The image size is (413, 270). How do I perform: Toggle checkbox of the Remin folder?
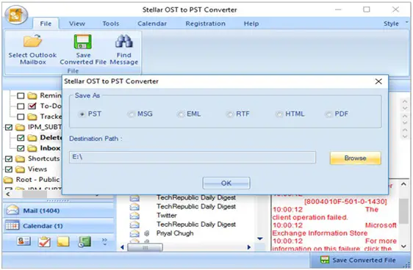click(x=21, y=95)
